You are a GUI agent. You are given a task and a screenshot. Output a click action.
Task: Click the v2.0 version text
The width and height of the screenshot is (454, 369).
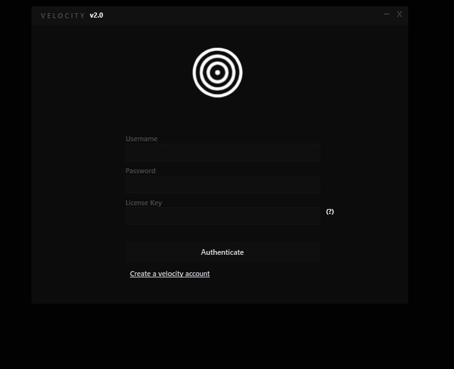97,15
